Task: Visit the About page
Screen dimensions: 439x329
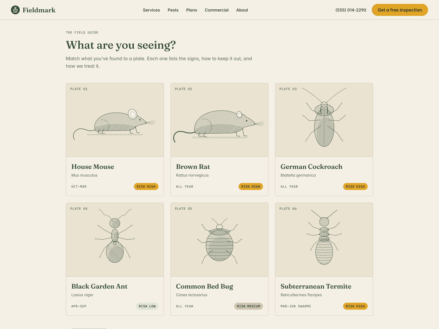Action: click(x=242, y=10)
